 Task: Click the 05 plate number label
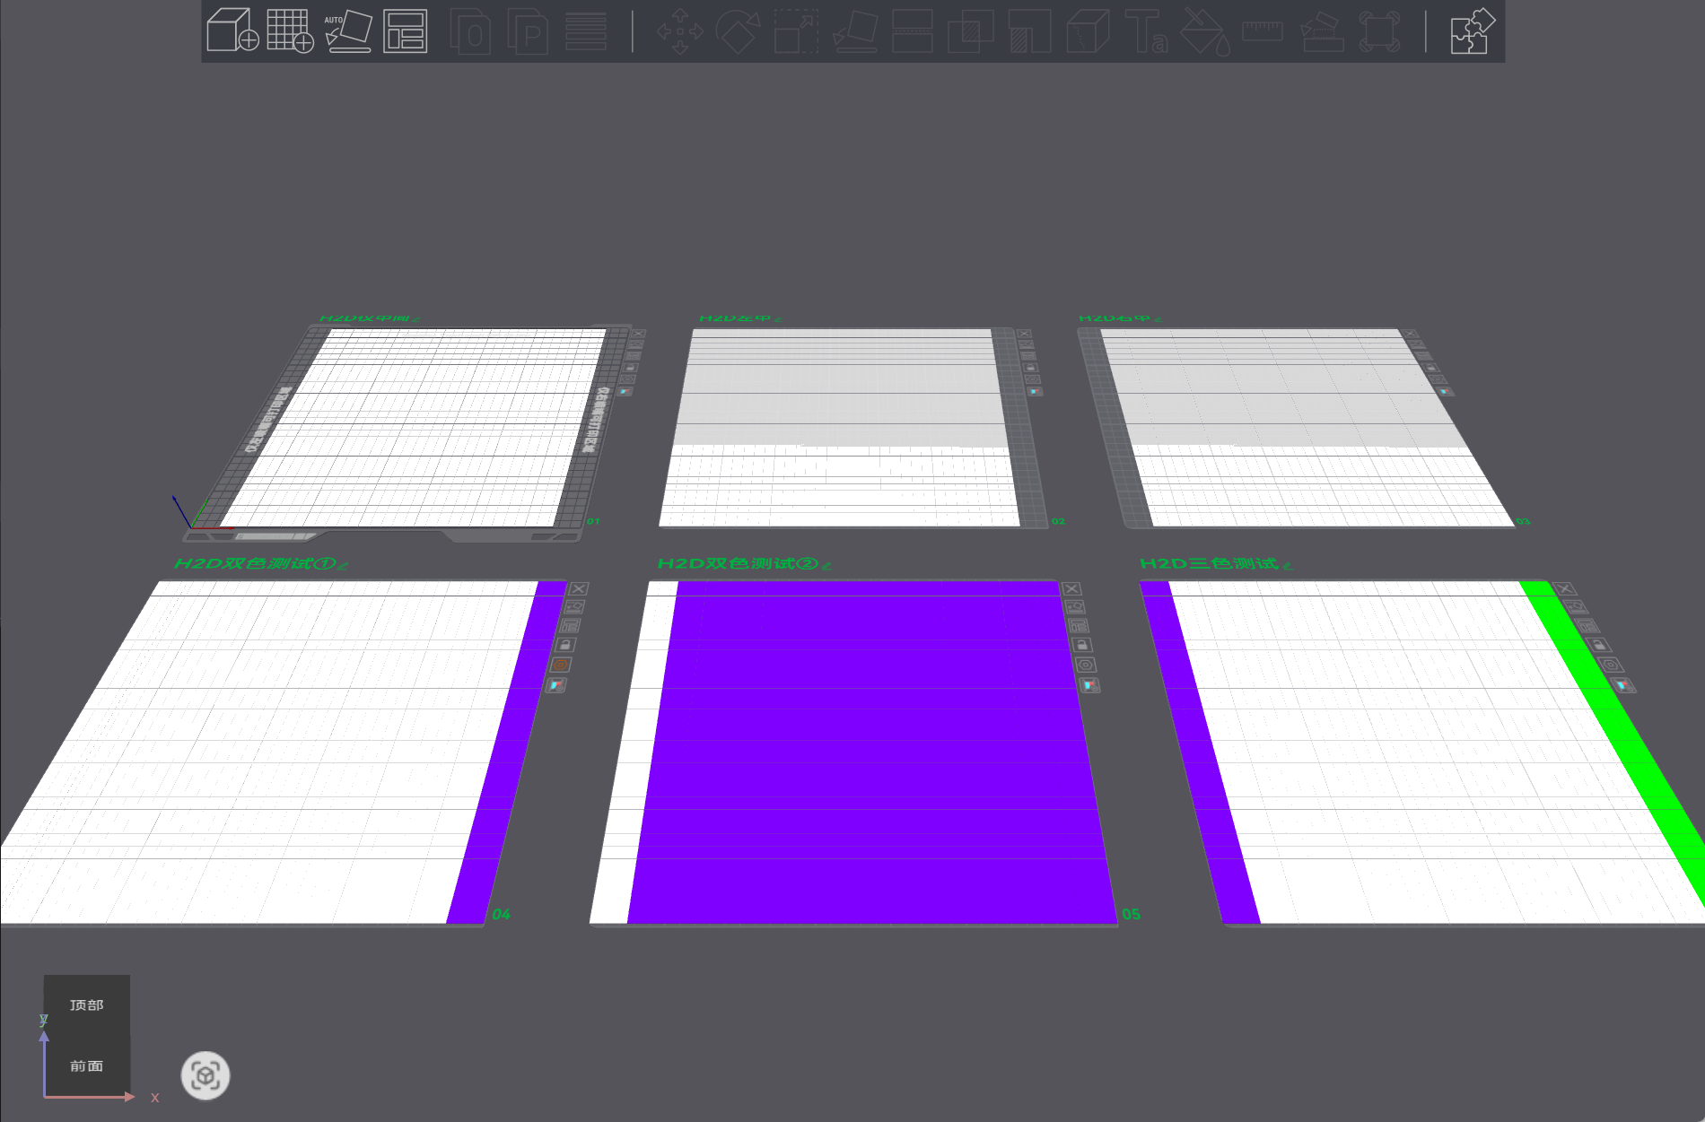[1131, 914]
